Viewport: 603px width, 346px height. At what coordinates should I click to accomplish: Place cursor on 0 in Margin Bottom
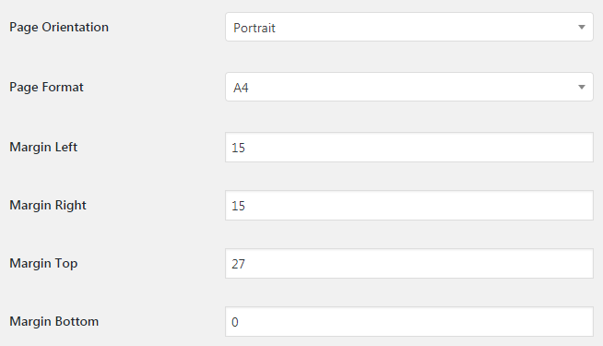click(x=235, y=322)
